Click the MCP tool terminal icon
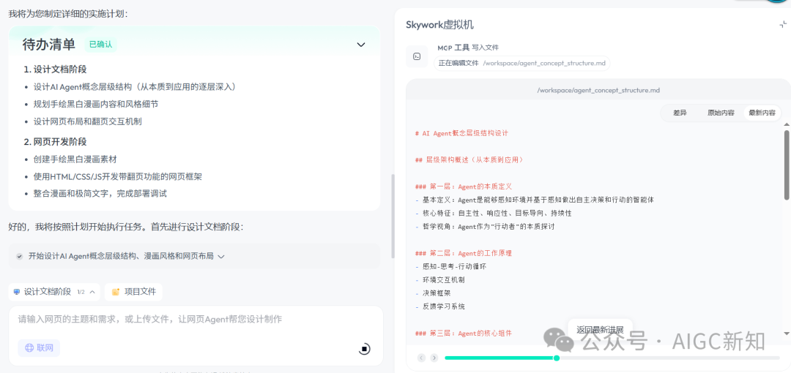The height and width of the screenshot is (373, 791). [417, 56]
